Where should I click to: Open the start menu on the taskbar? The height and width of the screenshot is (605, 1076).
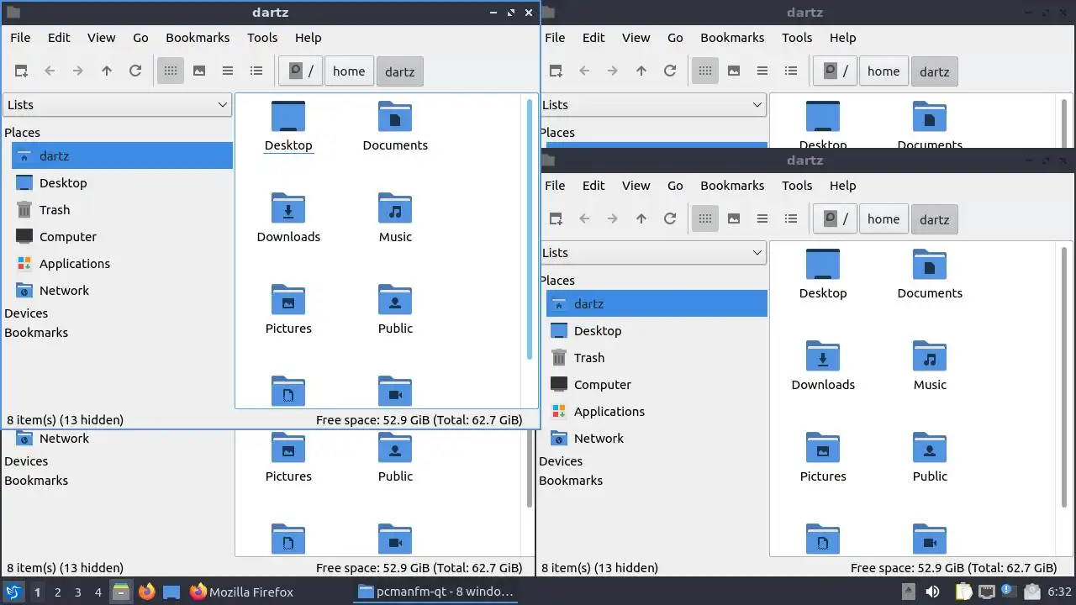pyautogui.click(x=13, y=592)
